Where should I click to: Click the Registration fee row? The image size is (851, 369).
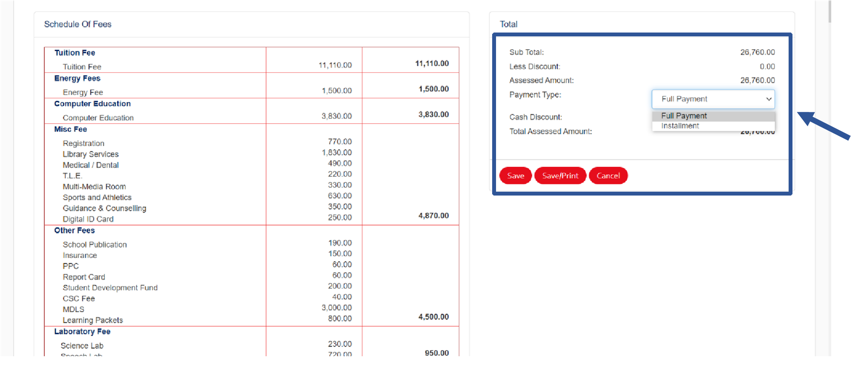point(83,143)
